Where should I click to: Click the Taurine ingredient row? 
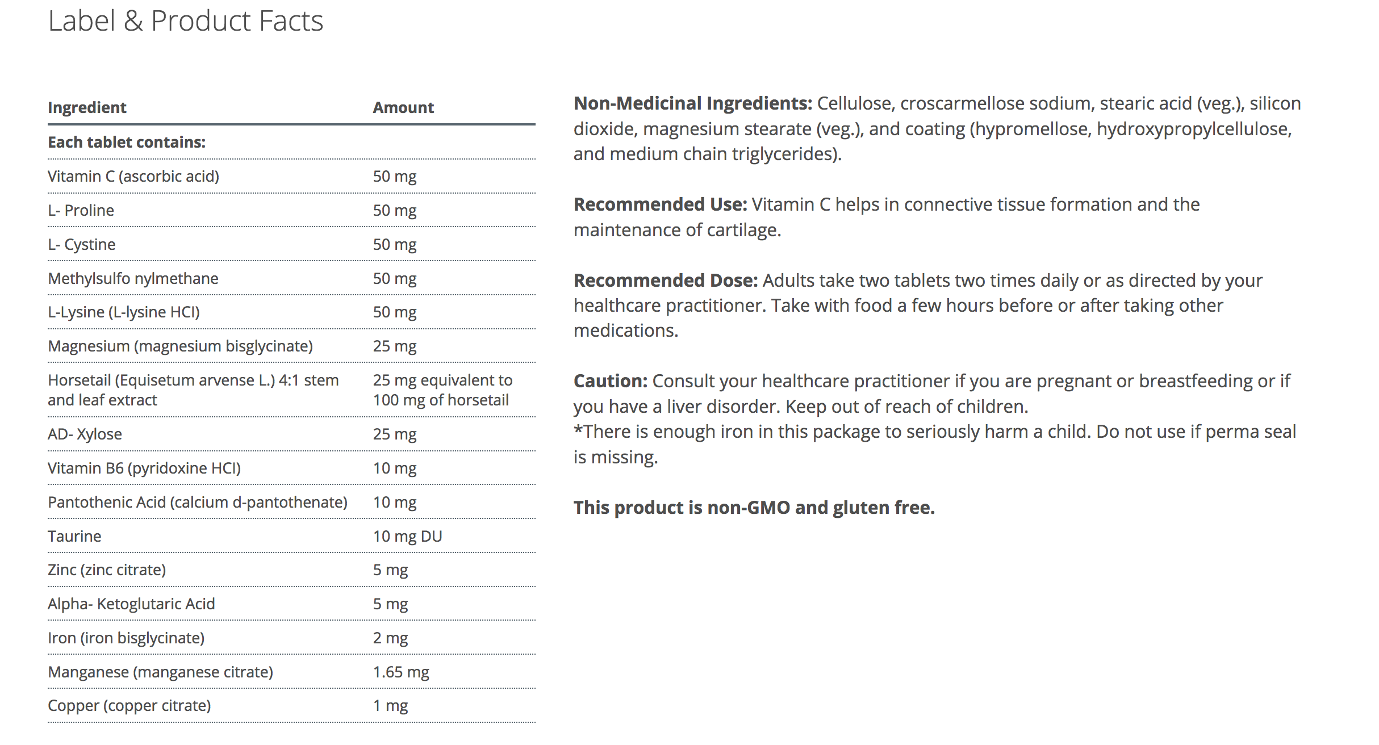(74, 537)
